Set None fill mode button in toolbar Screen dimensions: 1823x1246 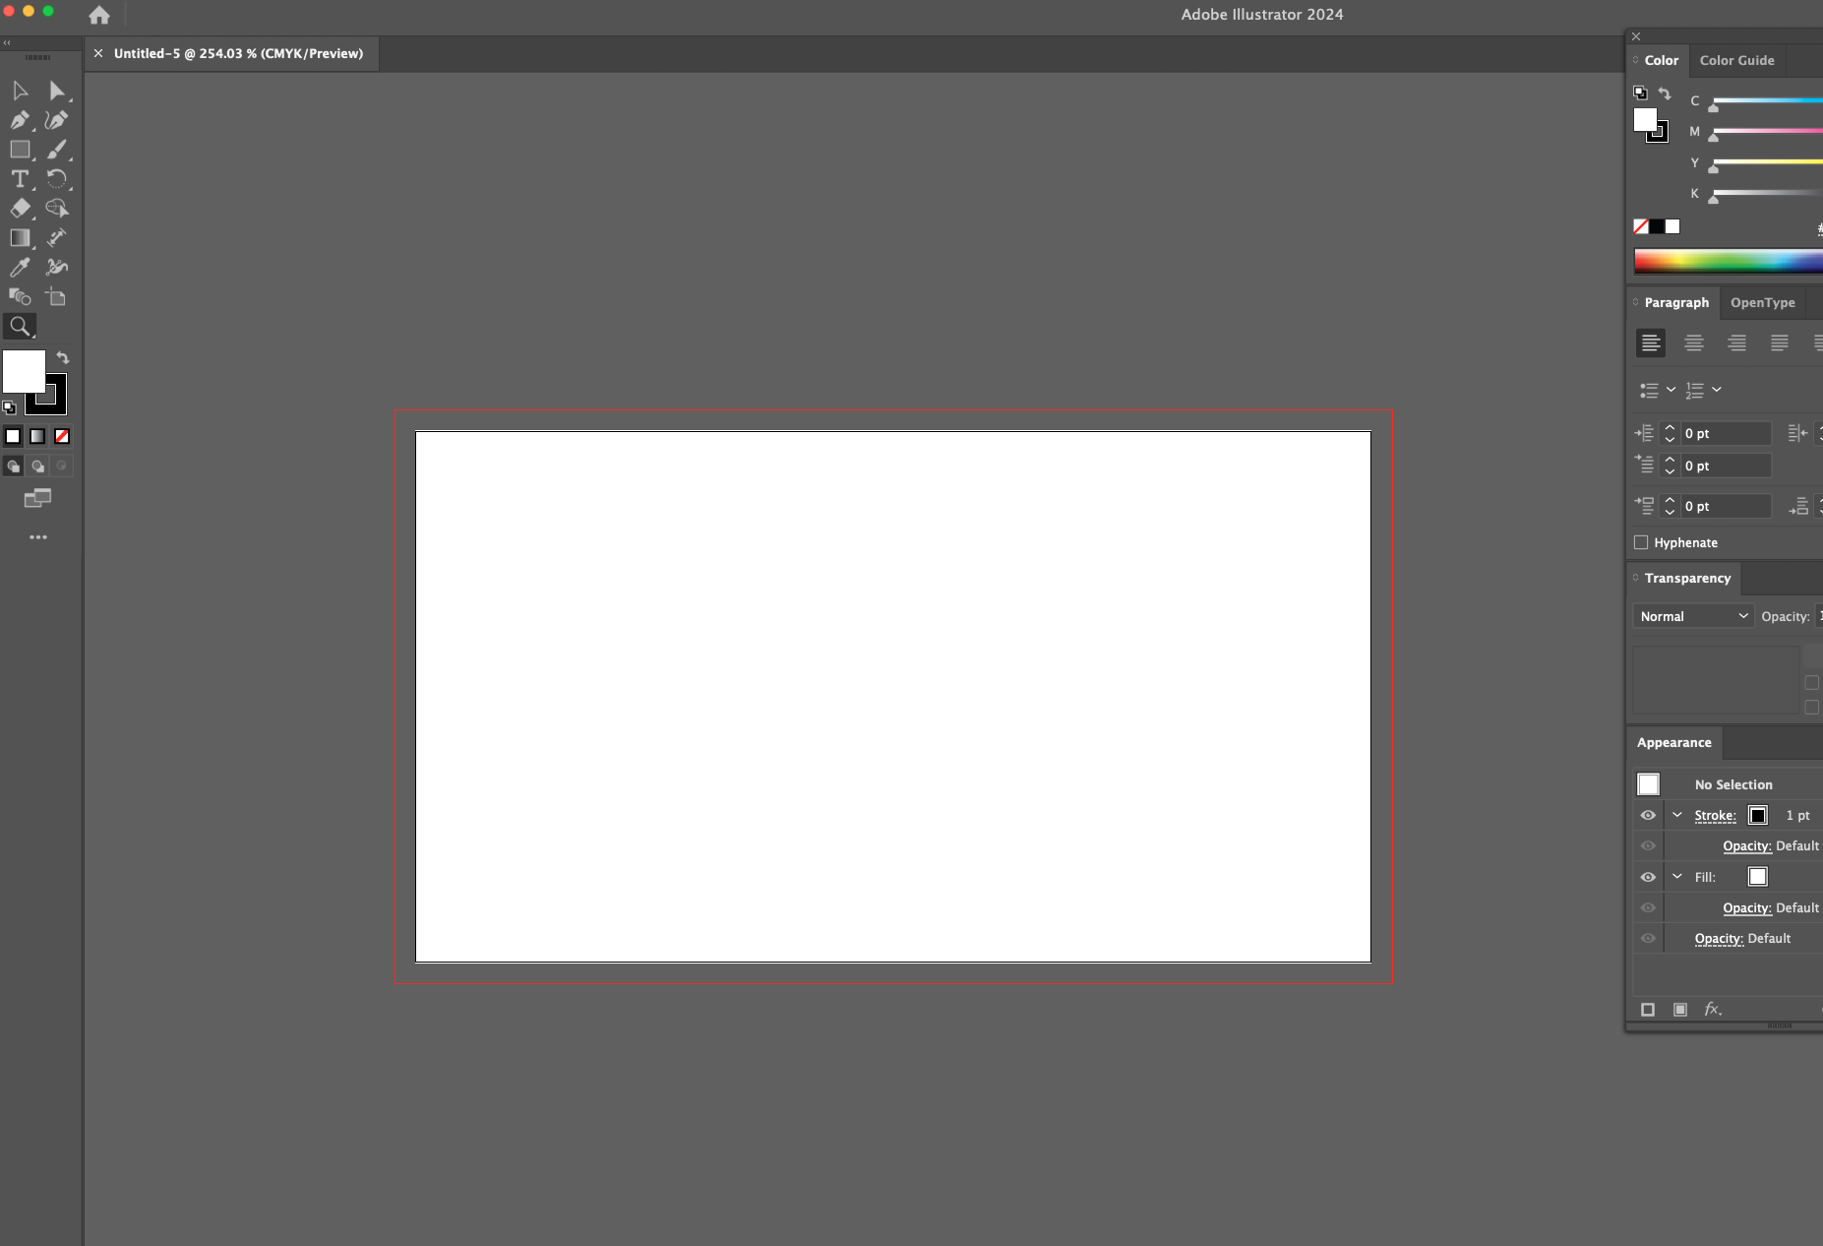[x=62, y=436]
